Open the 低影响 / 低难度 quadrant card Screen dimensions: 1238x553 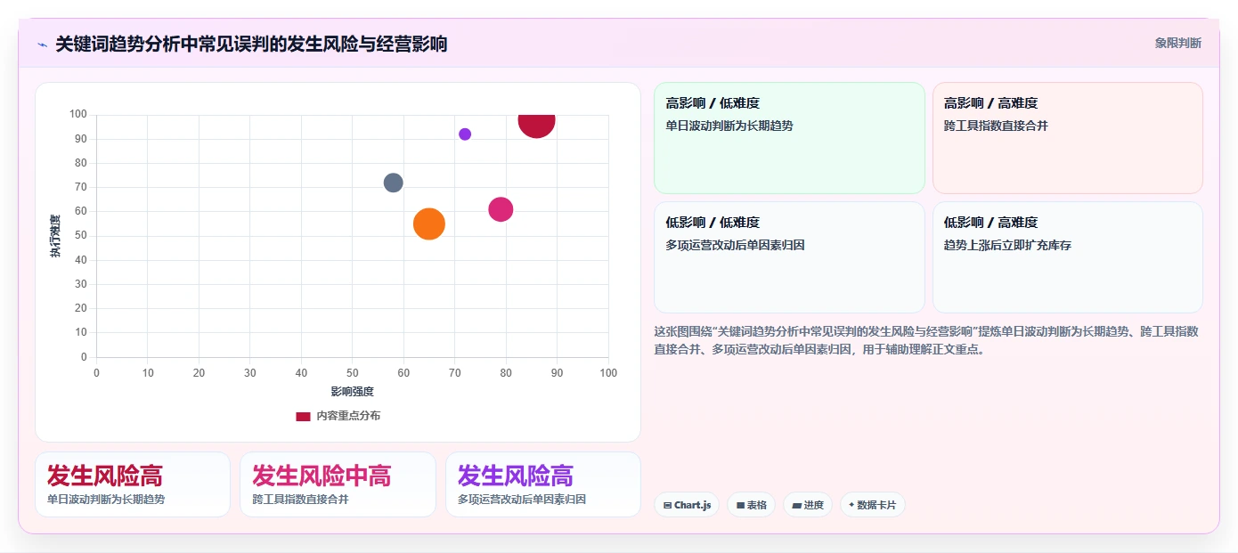789,257
